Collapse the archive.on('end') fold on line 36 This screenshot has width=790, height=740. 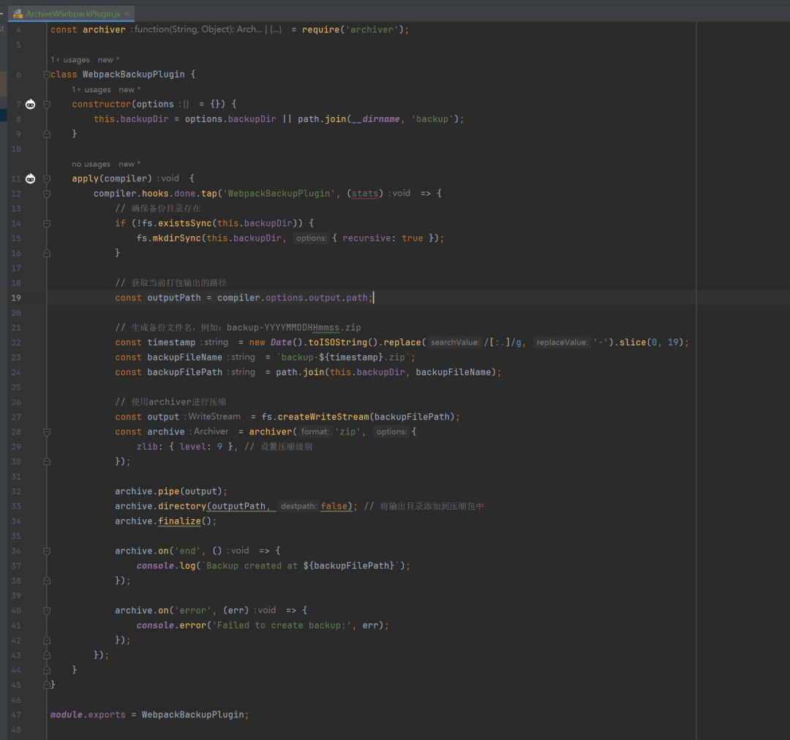[47, 551]
